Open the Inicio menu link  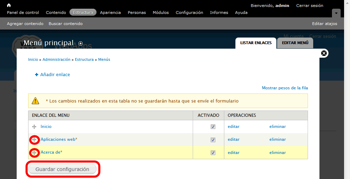point(46,127)
